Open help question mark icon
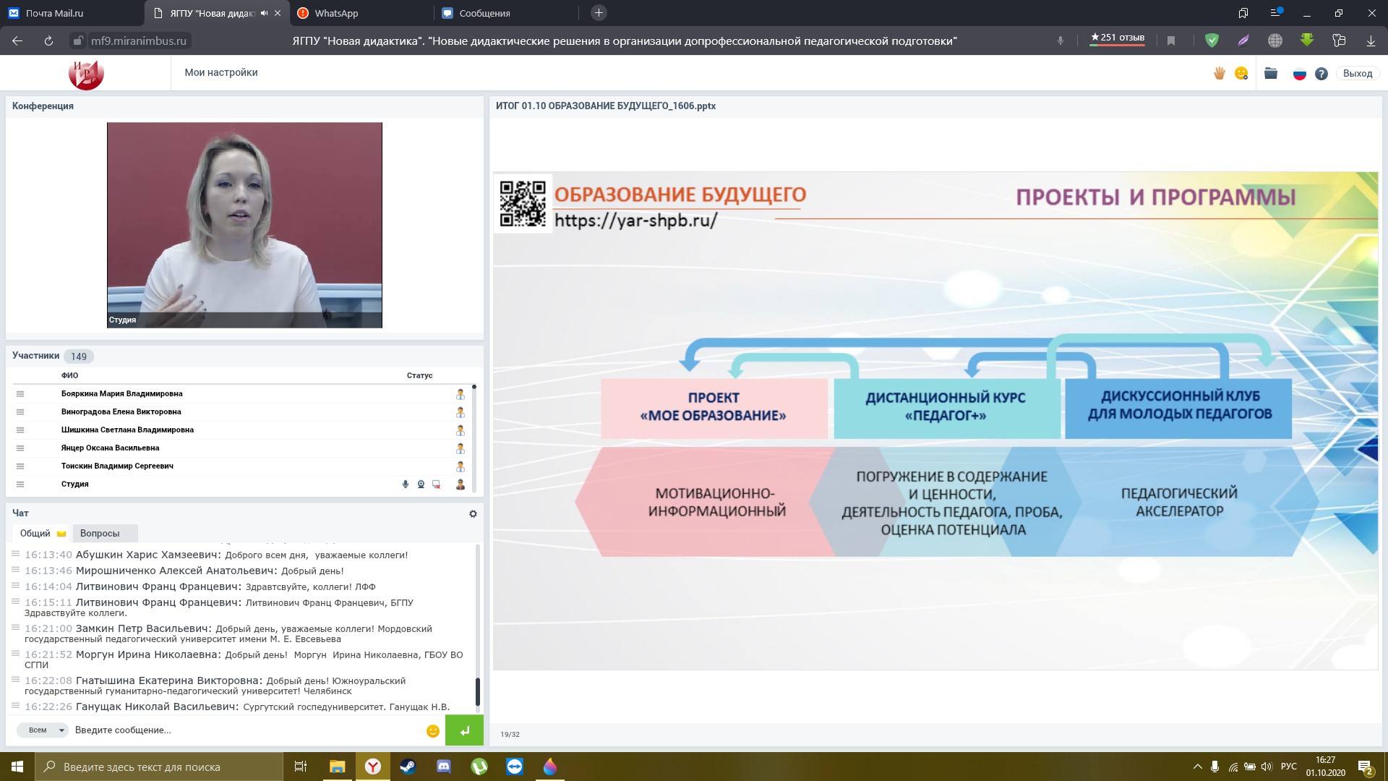This screenshot has width=1388, height=781. tap(1321, 74)
